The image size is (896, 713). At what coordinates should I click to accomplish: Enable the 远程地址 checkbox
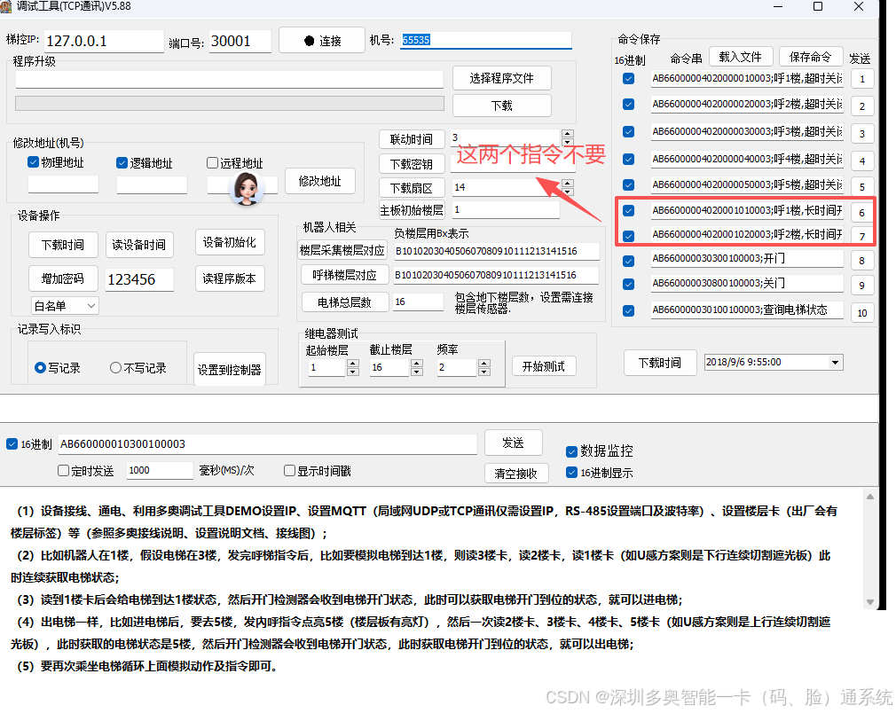pyautogui.click(x=212, y=163)
